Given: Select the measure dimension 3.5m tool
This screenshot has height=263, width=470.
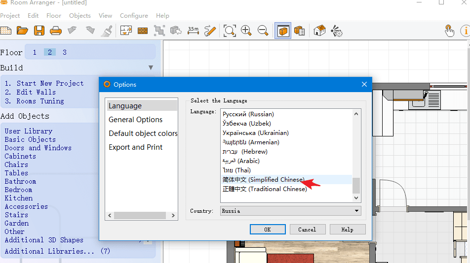Looking at the screenshot, I should (193, 31).
